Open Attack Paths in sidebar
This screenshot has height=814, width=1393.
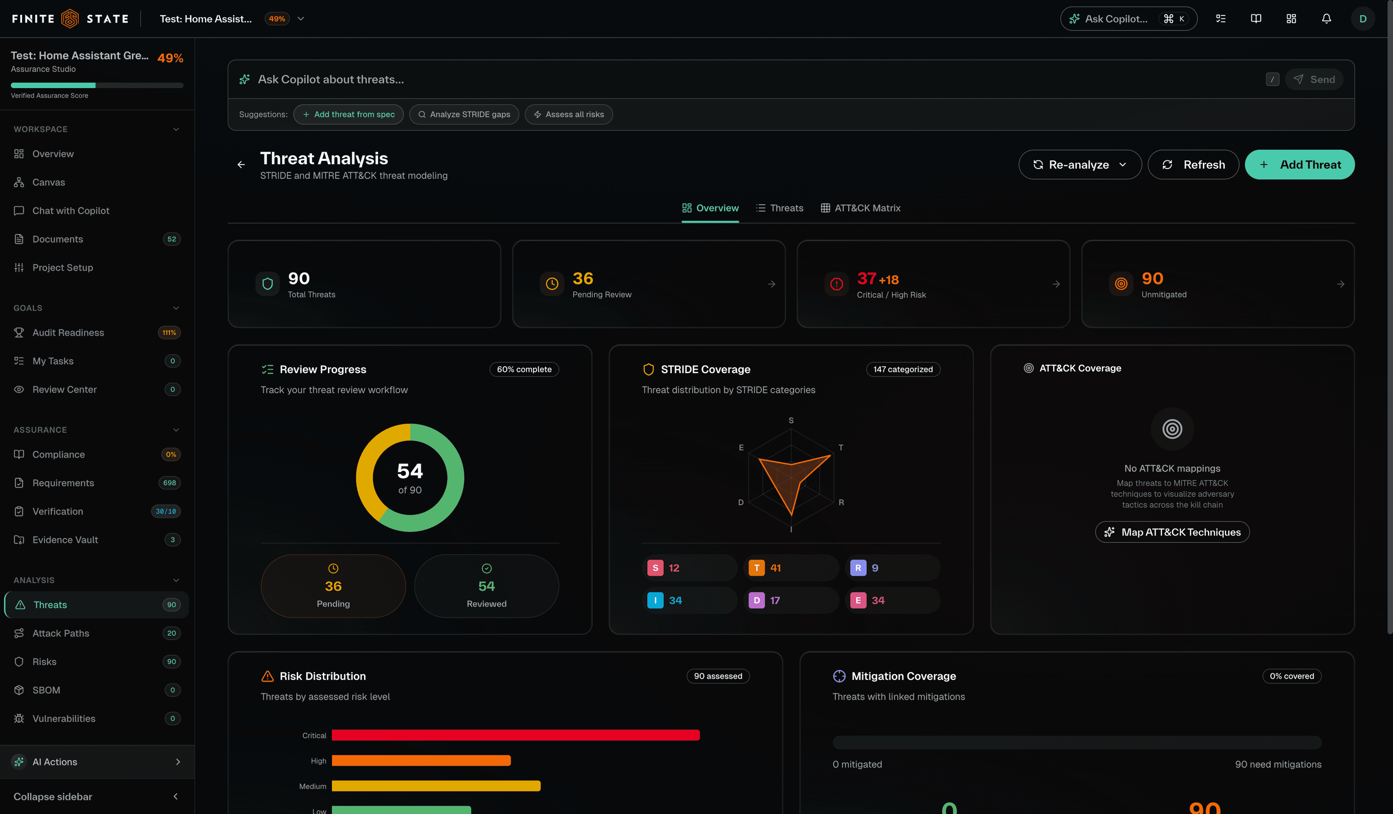click(61, 633)
